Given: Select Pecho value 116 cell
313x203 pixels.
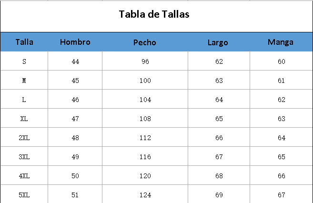Looking at the screenshot, I should pyautogui.click(x=145, y=157).
